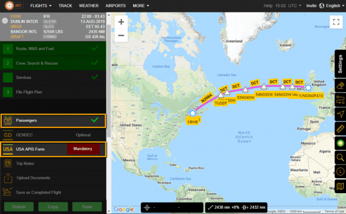Open Trip Notes
This screenshot has width=346, height=214.
[x=53, y=164]
